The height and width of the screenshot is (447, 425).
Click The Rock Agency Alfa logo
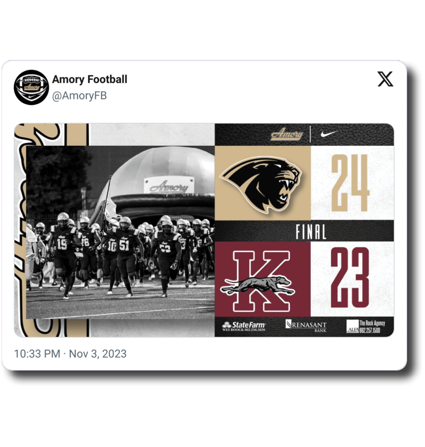[366, 326]
